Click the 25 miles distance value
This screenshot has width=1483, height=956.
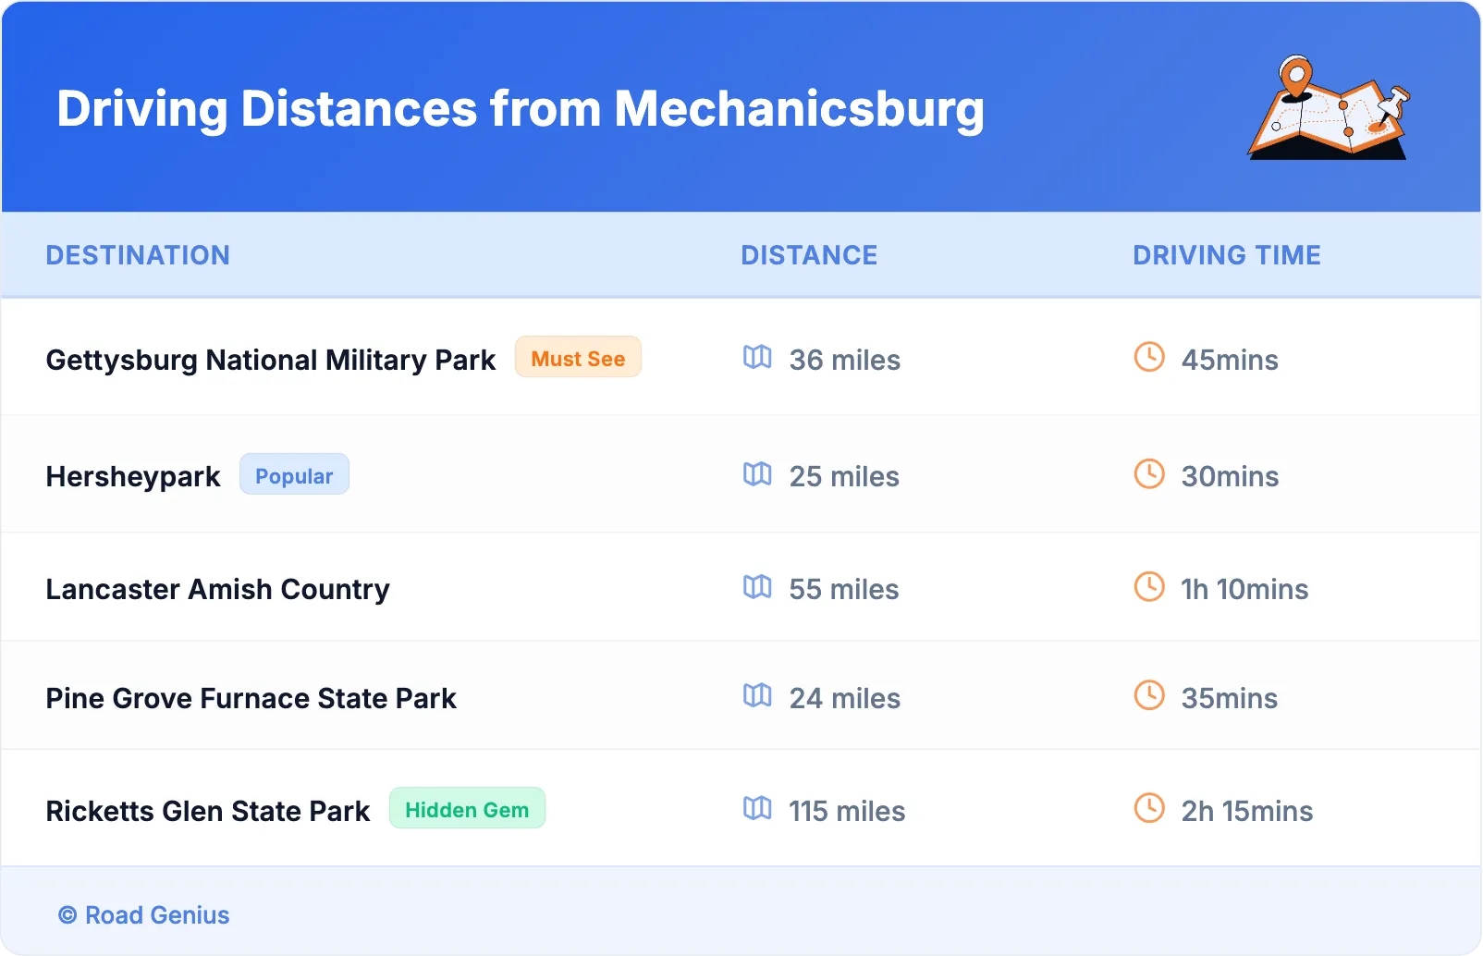pos(844,476)
